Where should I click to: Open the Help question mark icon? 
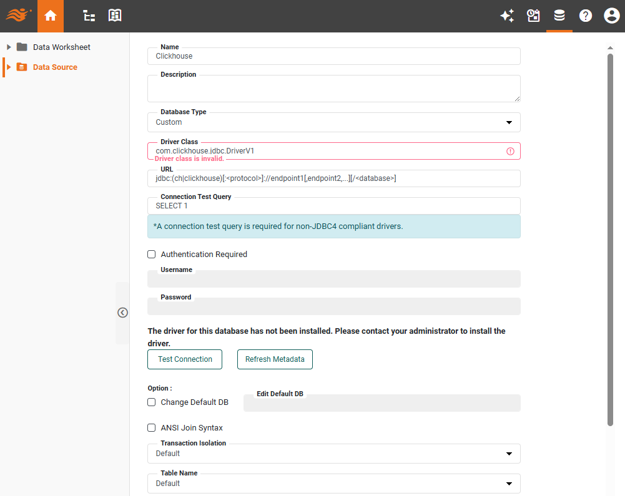tap(585, 16)
